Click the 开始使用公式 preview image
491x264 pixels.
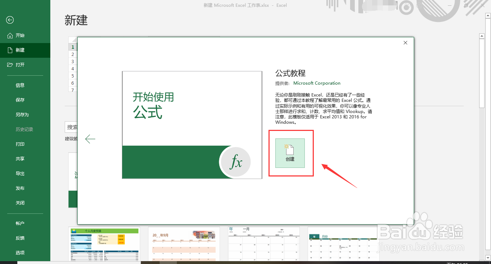pos(192,125)
